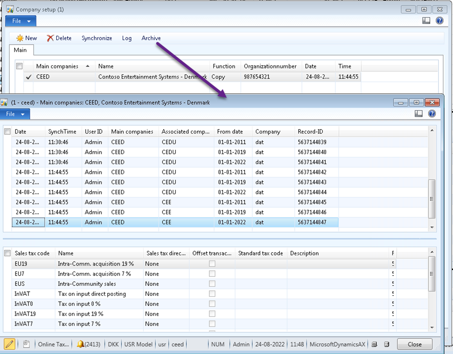
Task: Click the ceed company status bar entry
Action: [x=177, y=344]
